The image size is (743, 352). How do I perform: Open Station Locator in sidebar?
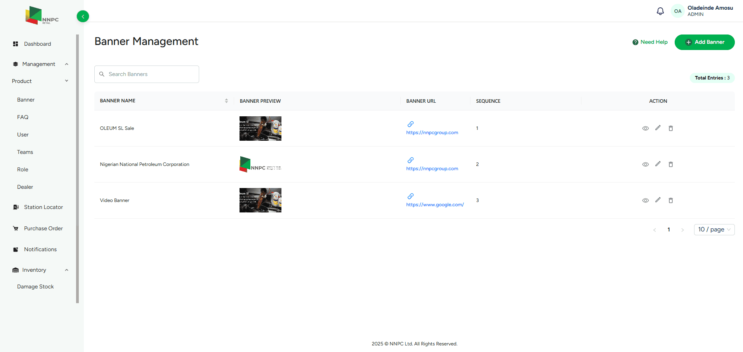pos(43,207)
